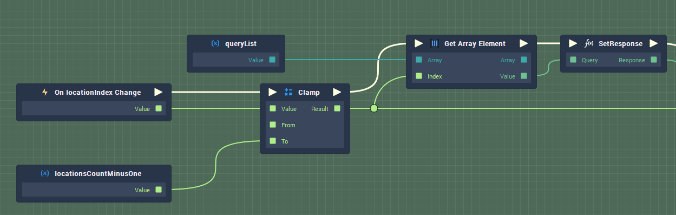Click the output pulse arrow of SetResponse node
676x215 pixels.
point(654,44)
